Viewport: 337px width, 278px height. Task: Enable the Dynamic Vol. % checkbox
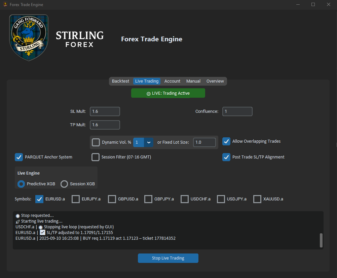point(96,142)
